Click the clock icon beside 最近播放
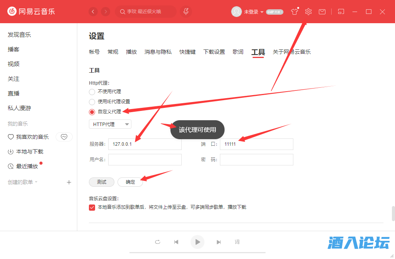The width and height of the screenshot is (395, 259). click(10, 166)
